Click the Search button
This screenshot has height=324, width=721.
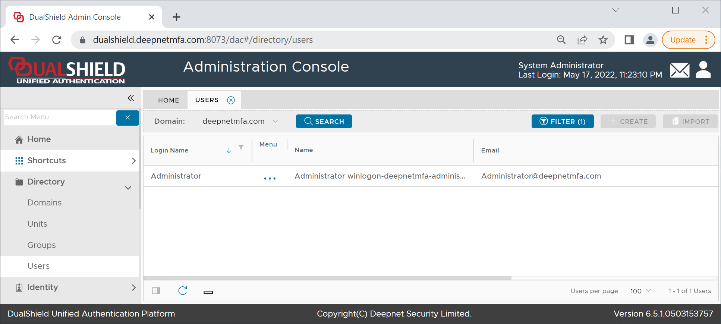pos(324,122)
